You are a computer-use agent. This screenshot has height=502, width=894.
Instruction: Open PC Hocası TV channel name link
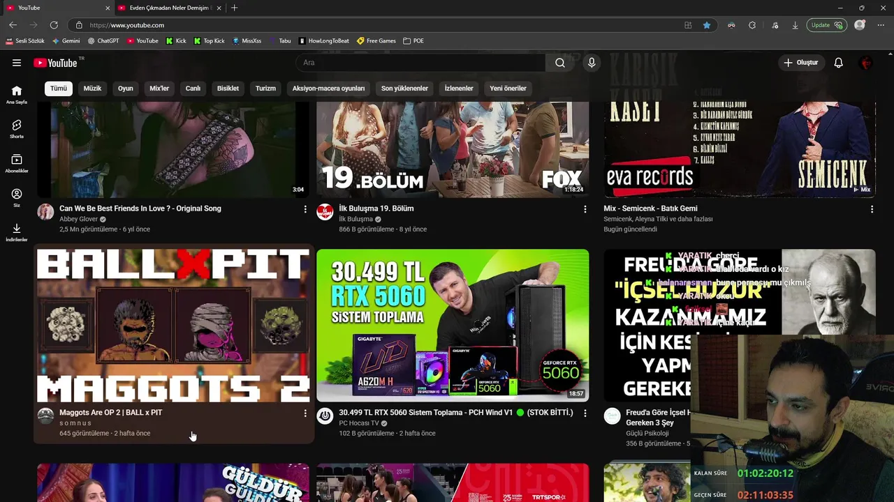359,423
